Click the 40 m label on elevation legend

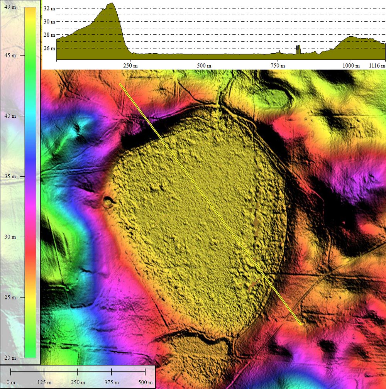(x=10, y=116)
